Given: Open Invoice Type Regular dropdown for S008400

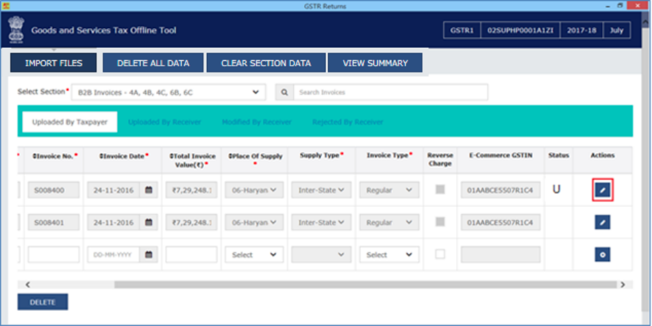Looking at the screenshot, I should tap(389, 190).
